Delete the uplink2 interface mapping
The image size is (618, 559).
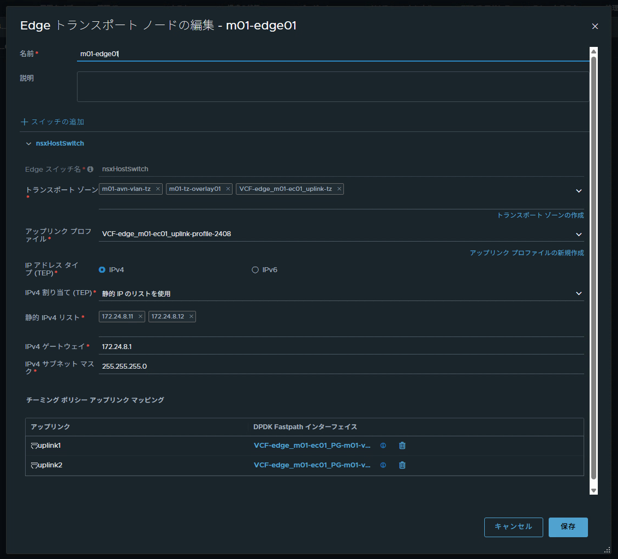402,465
